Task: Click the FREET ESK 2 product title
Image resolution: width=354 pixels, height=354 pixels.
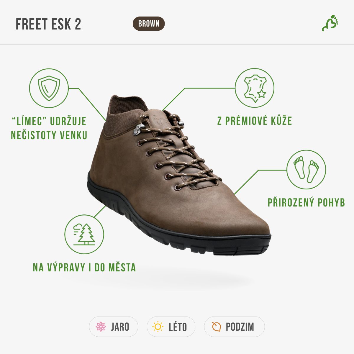Action: [x=48, y=24]
